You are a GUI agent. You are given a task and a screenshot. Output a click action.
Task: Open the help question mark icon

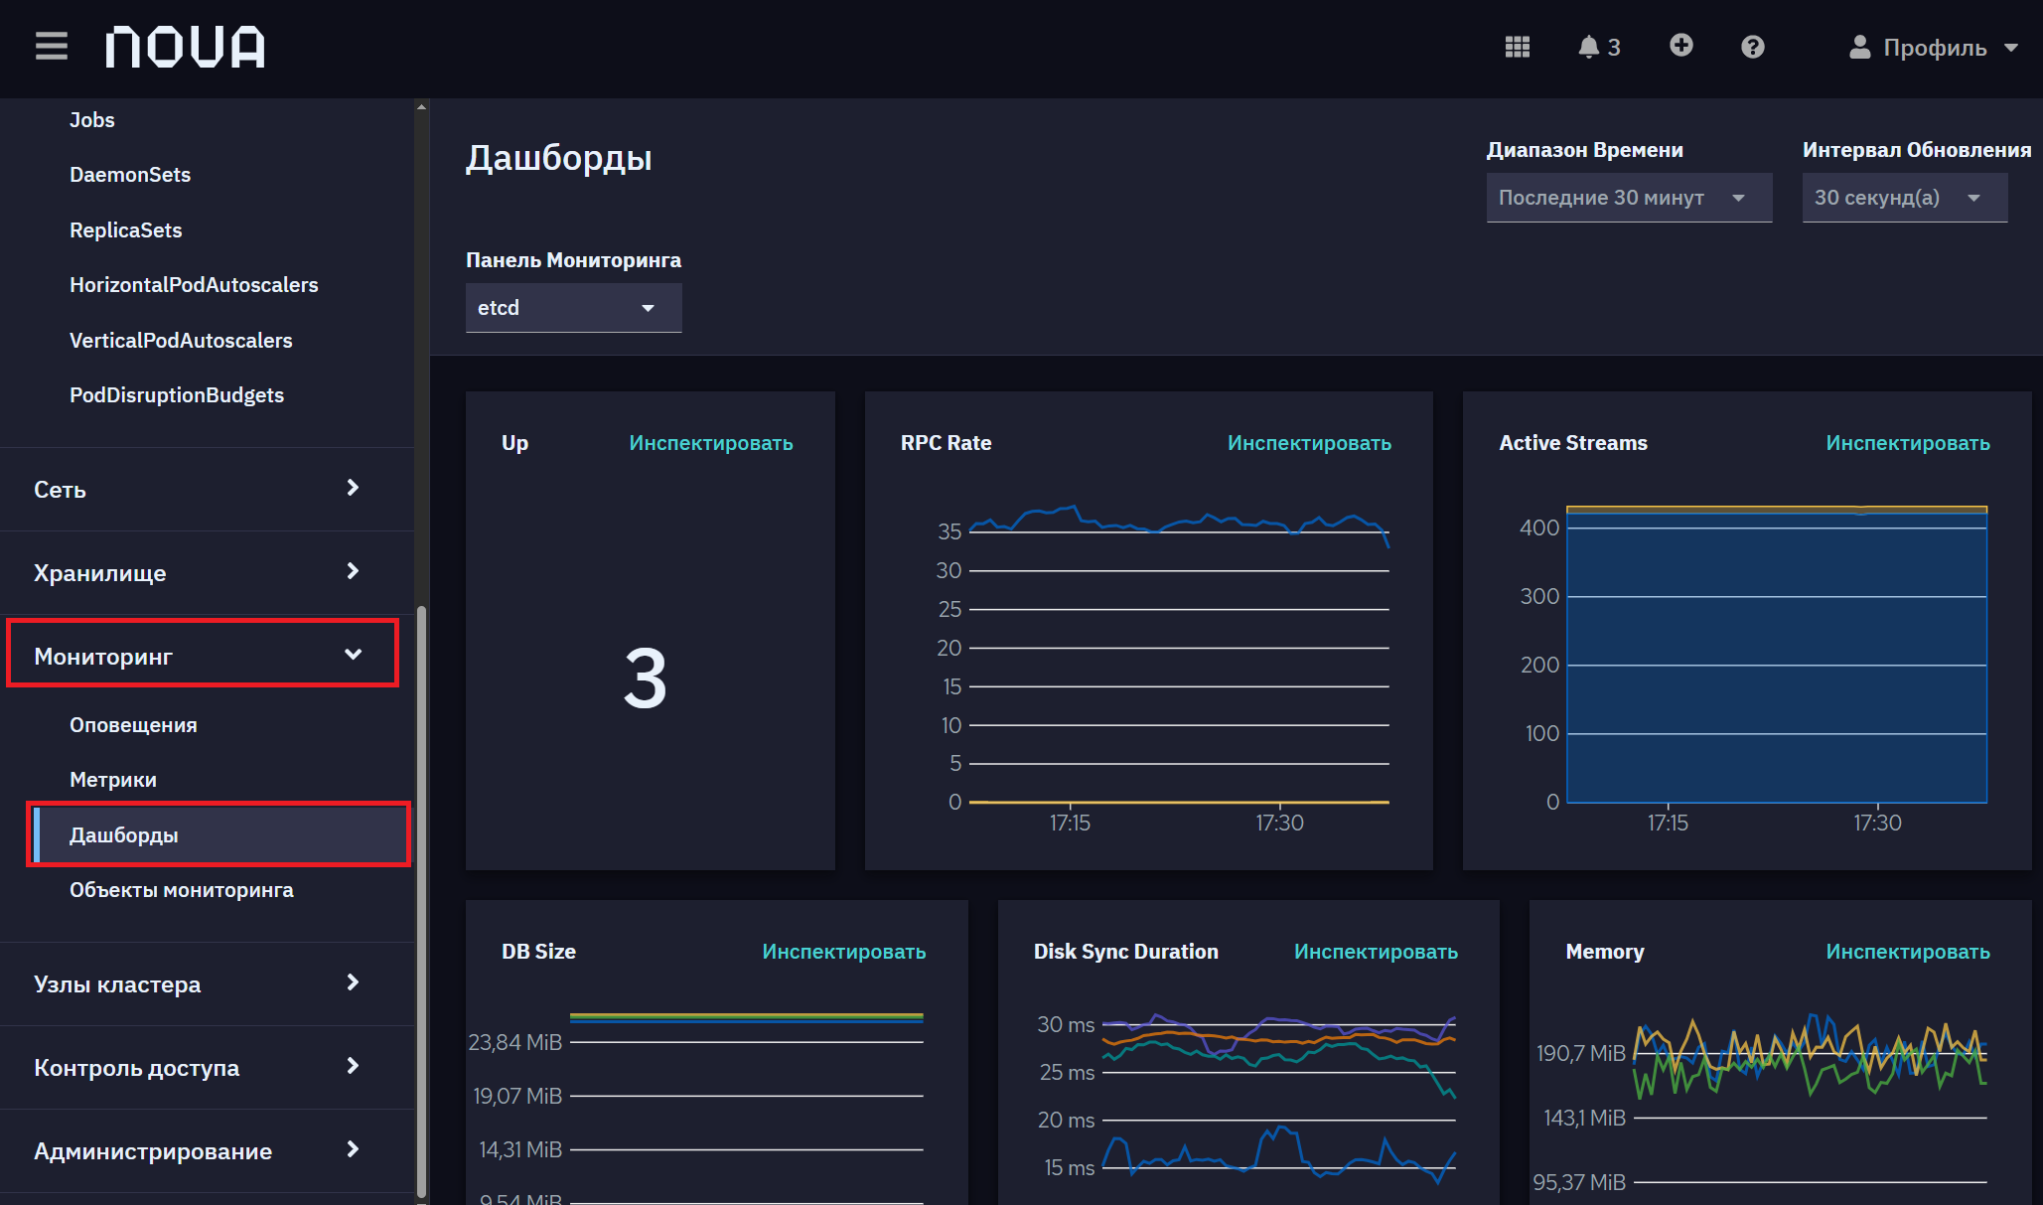(1752, 47)
